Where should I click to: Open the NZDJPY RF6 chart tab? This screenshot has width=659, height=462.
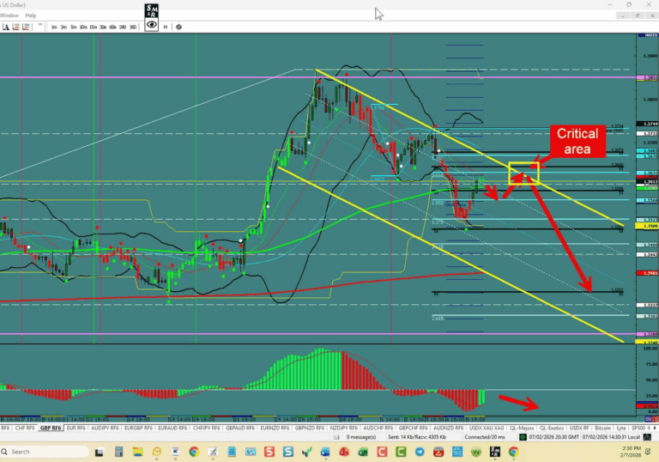click(344, 428)
